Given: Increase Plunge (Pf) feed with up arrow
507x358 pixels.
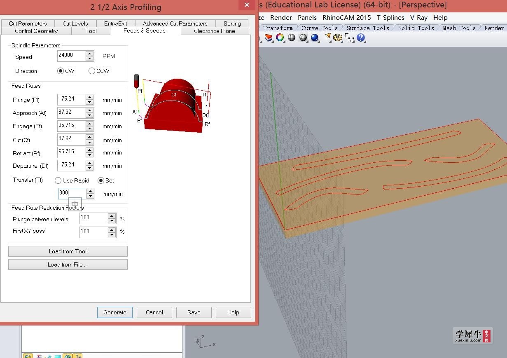Looking at the screenshot, I should [x=90, y=97].
